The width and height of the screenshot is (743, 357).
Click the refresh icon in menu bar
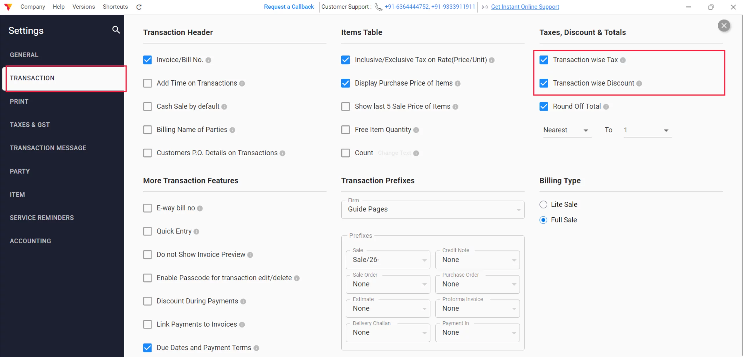[x=139, y=7]
